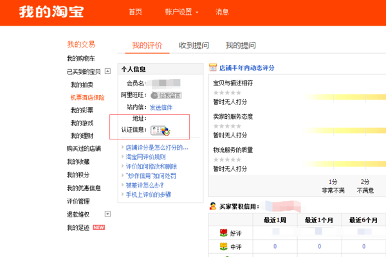The image size is (386, 257).
Task: Click the stars under 卖家的服务态度
Action: (x=227, y=126)
